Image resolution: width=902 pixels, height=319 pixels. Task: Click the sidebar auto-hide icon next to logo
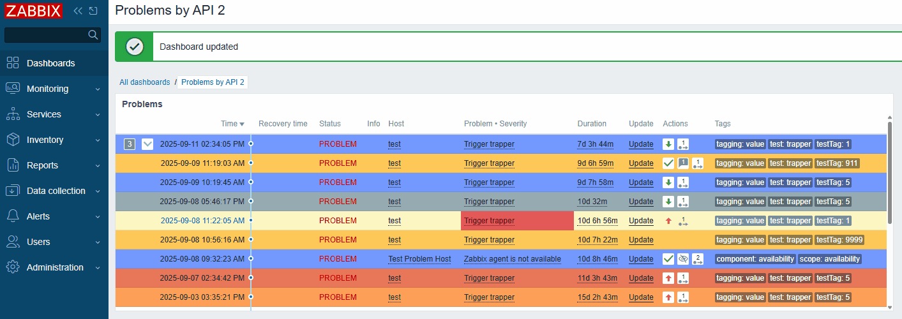click(93, 11)
